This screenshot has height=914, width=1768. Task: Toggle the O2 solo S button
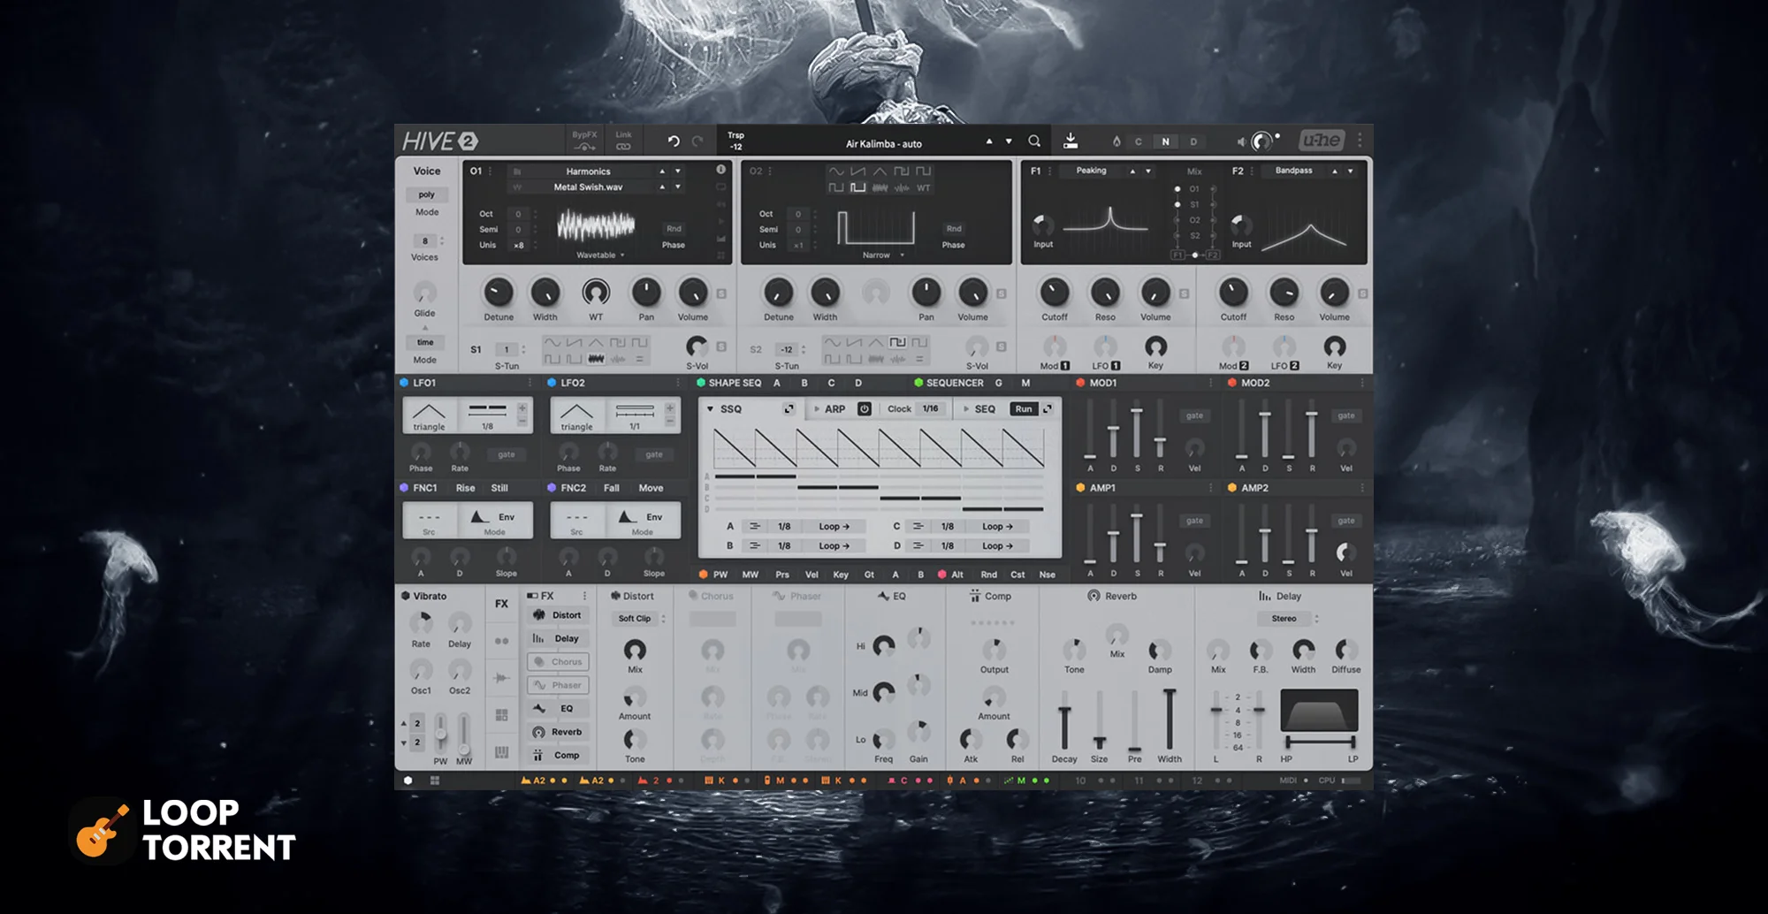[x=1002, y=293]
